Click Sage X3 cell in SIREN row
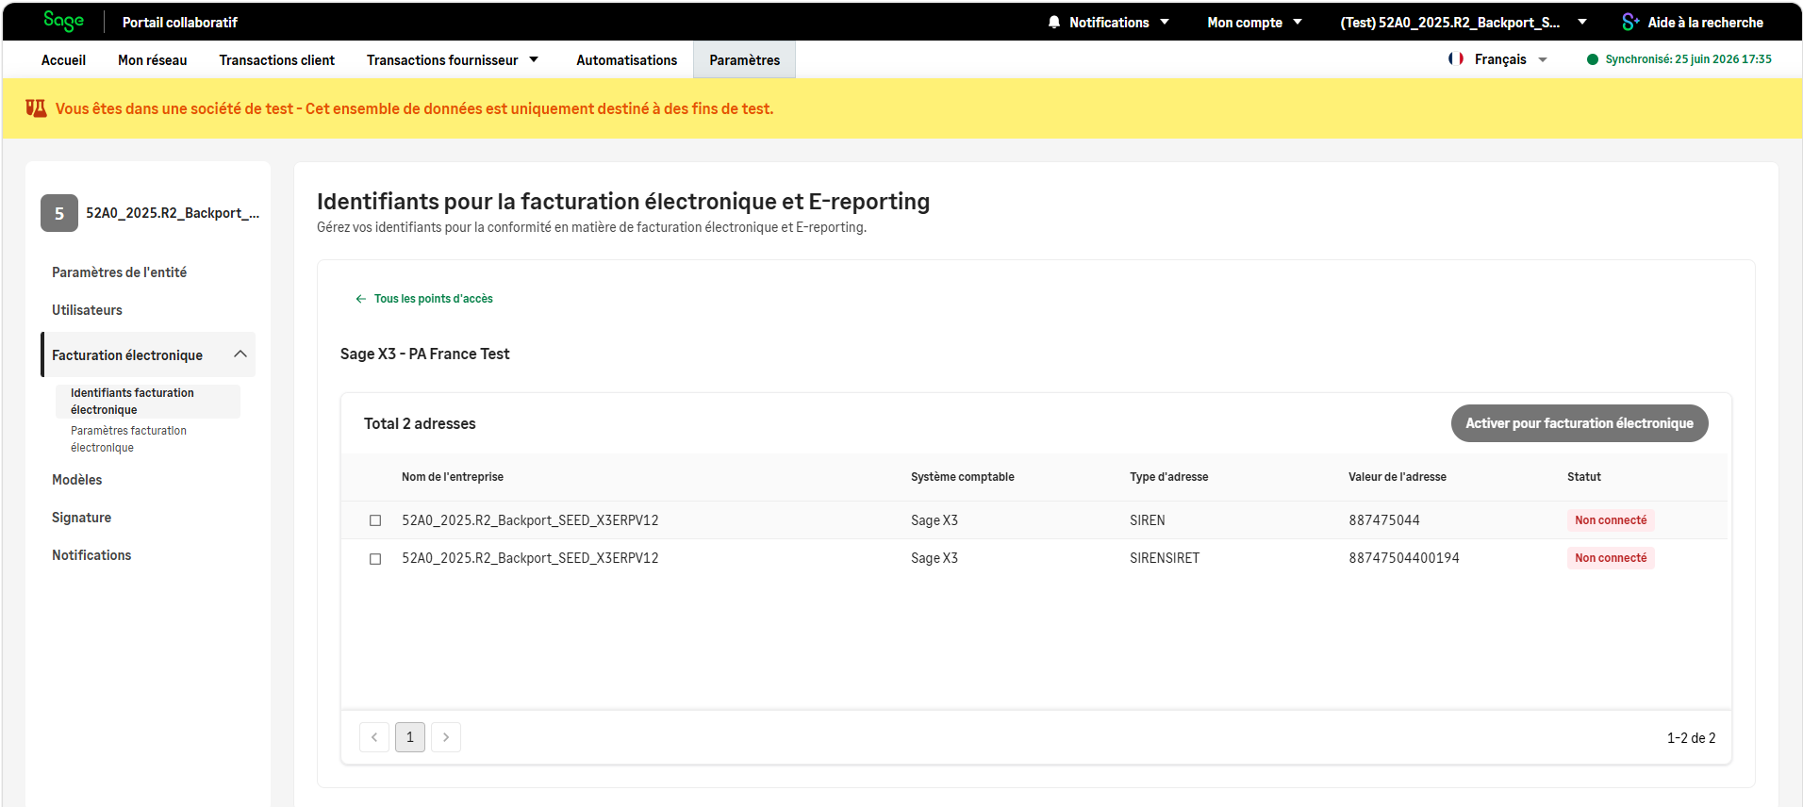This screenshot has height=807, width=1803. [x=935, y=520]
